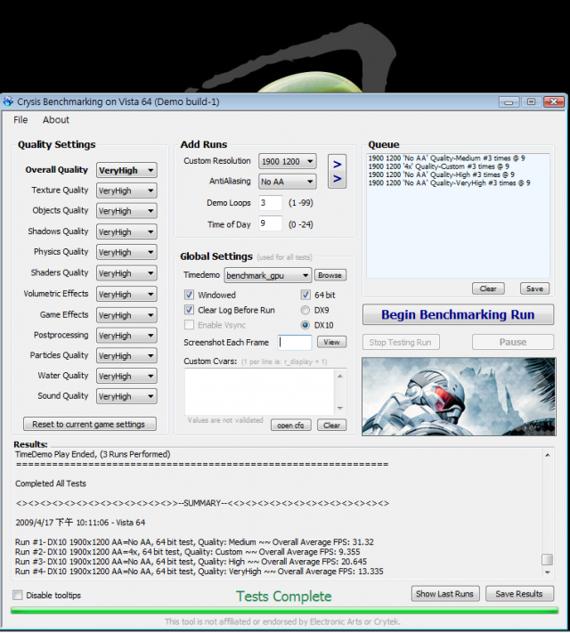
Task: Open the Postprocessing dropdown
Action: [x=126, y=335]
